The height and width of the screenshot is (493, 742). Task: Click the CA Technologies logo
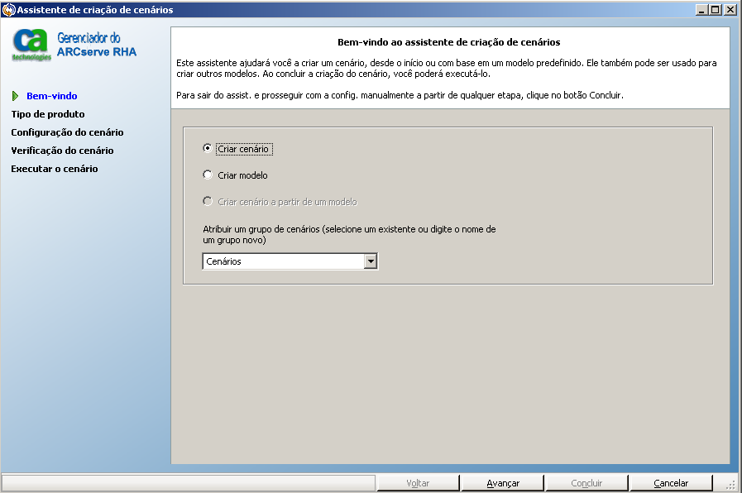pos(31,45)
